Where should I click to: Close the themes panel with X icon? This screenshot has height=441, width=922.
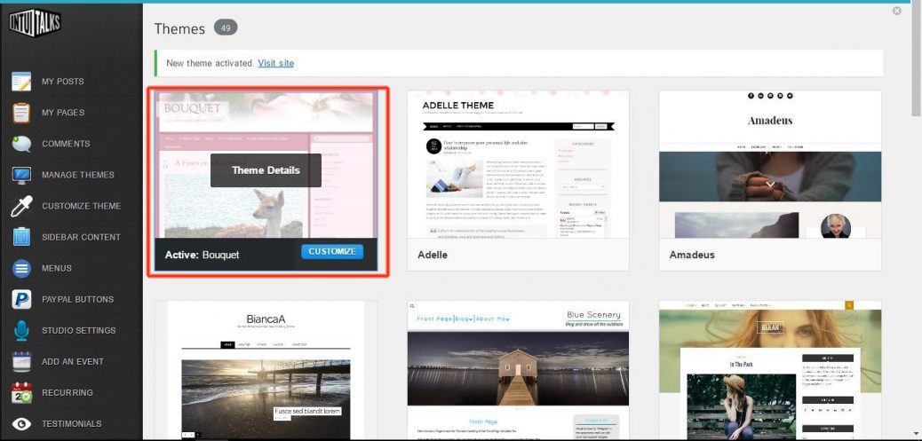(x=897, y=11)
